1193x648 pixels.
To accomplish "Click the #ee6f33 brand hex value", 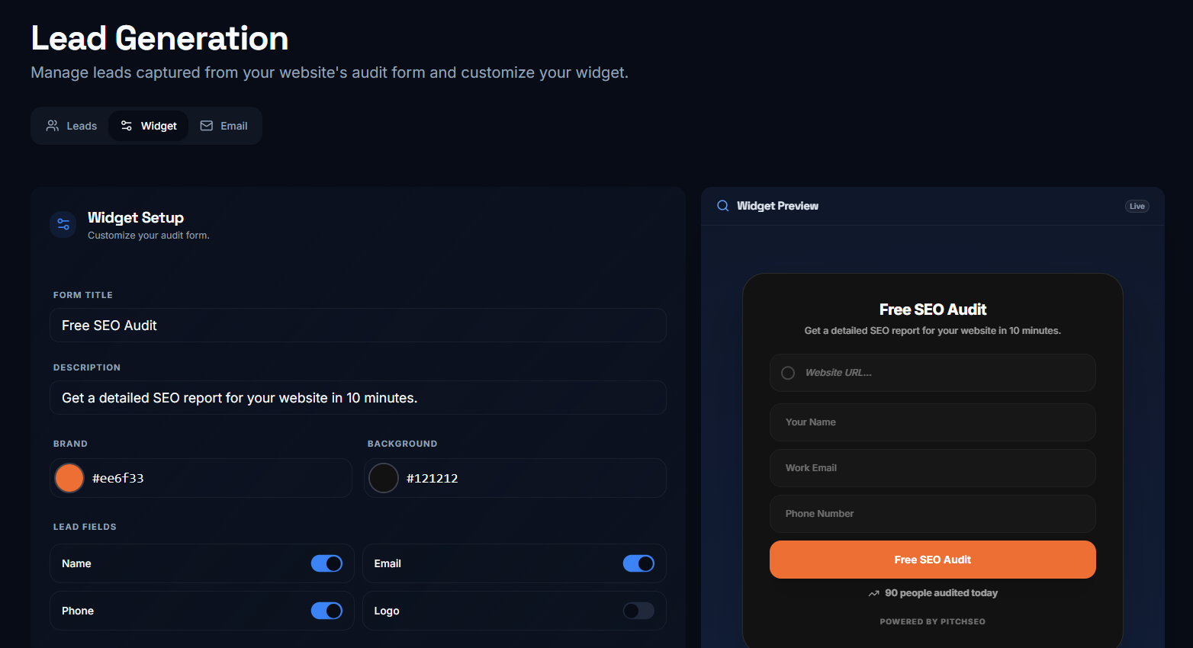I will [118, 478].
